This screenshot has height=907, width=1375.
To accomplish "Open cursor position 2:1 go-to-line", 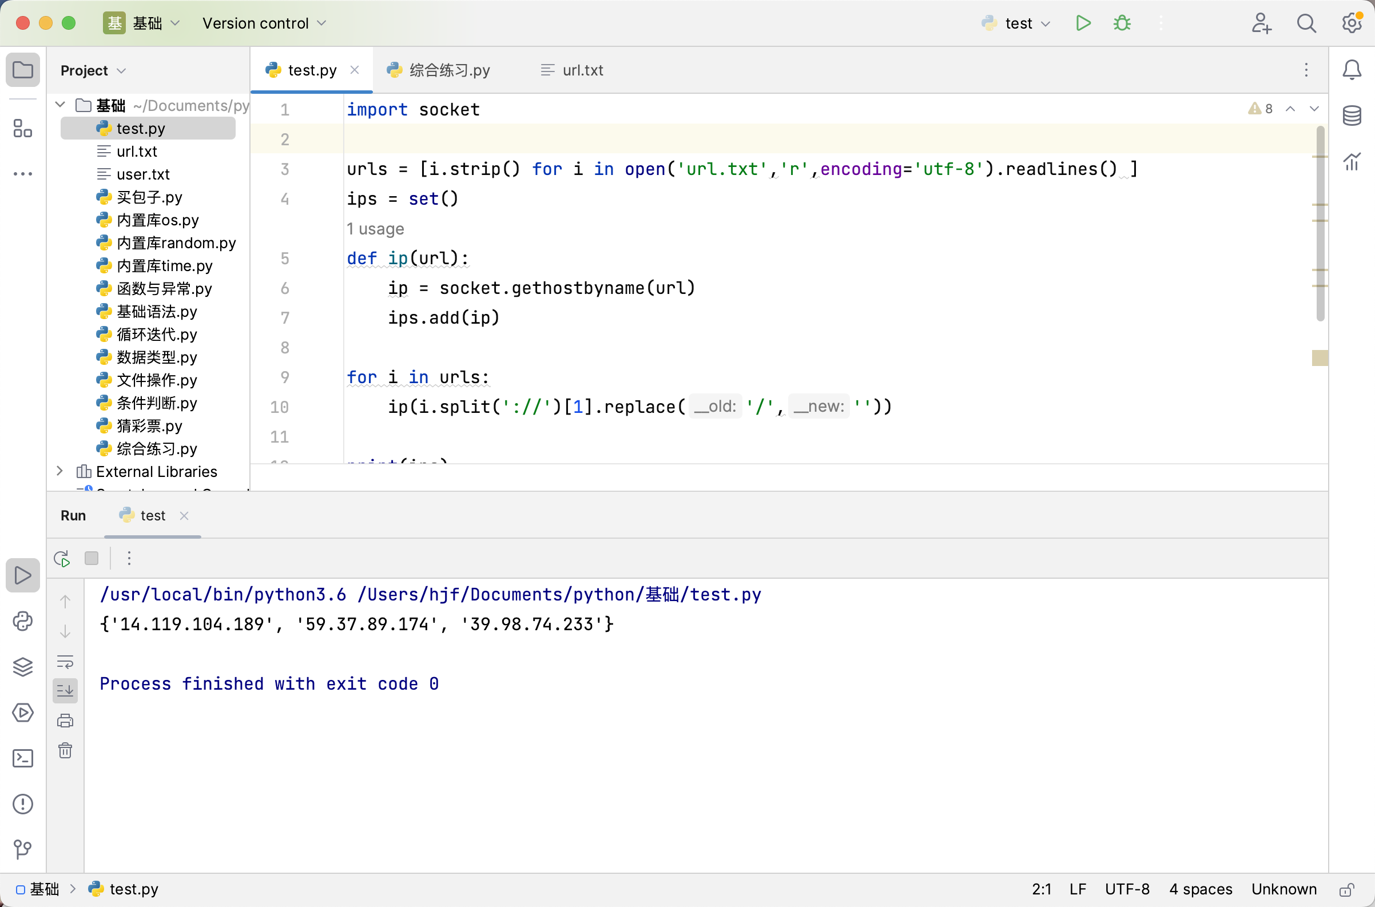I will pyautogui.click(x=1041, y=889).
